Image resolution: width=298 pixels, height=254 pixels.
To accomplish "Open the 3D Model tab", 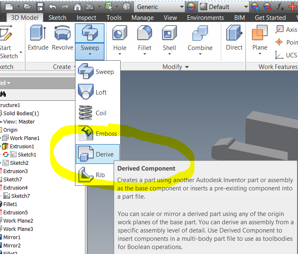I will click(x=25, y=18).
